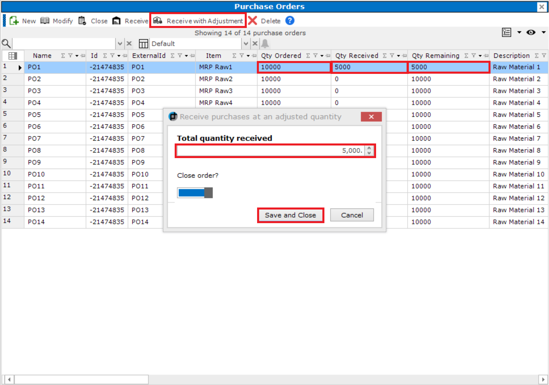Viewport: 549px width, 385px height.
Task: Toggle the eye visibility icon
Action: pos(531,32)
